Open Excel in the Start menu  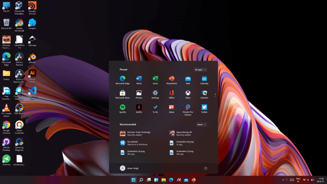[155, 80]
